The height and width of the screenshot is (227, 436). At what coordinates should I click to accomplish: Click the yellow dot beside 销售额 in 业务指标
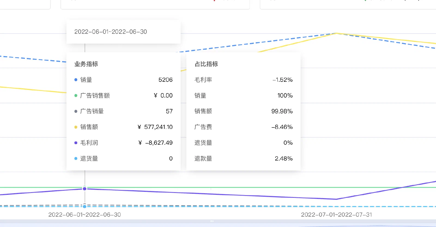click(x=76, y=127)
